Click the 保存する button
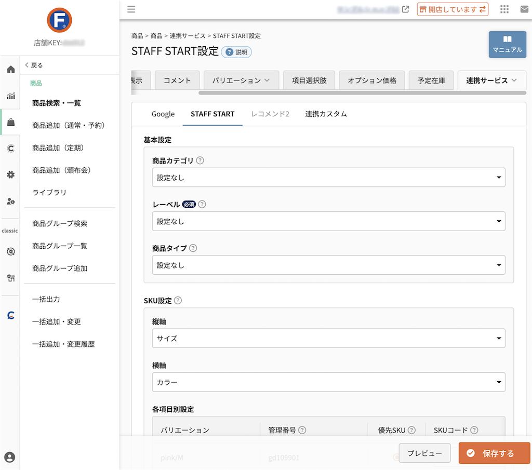Viewport: 532px width, 470px height. pyautogui.click(x=494, y=453)
